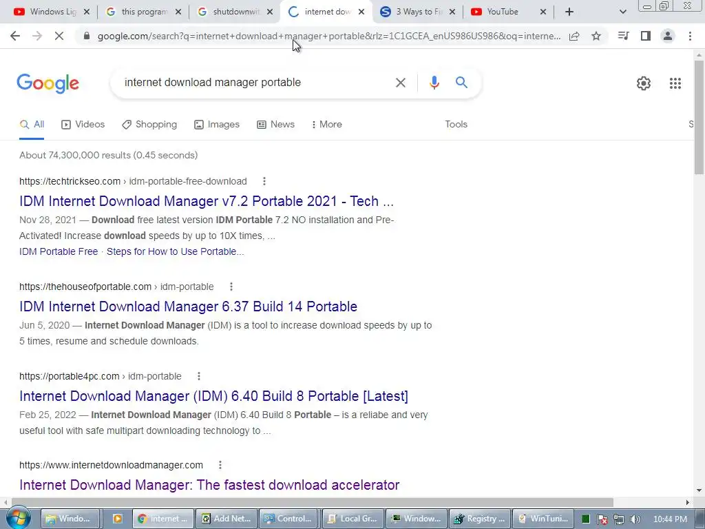Image resolution: width=705 pixels, height=529 pixels.
Task: Expand the More search categories
Action: [327, 125]
